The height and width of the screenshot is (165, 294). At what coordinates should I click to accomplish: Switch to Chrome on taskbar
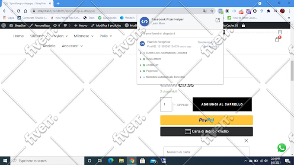click(x=132, y=161)
